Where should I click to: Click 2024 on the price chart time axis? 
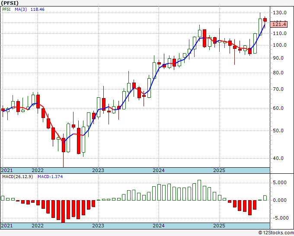click(159, 170)
